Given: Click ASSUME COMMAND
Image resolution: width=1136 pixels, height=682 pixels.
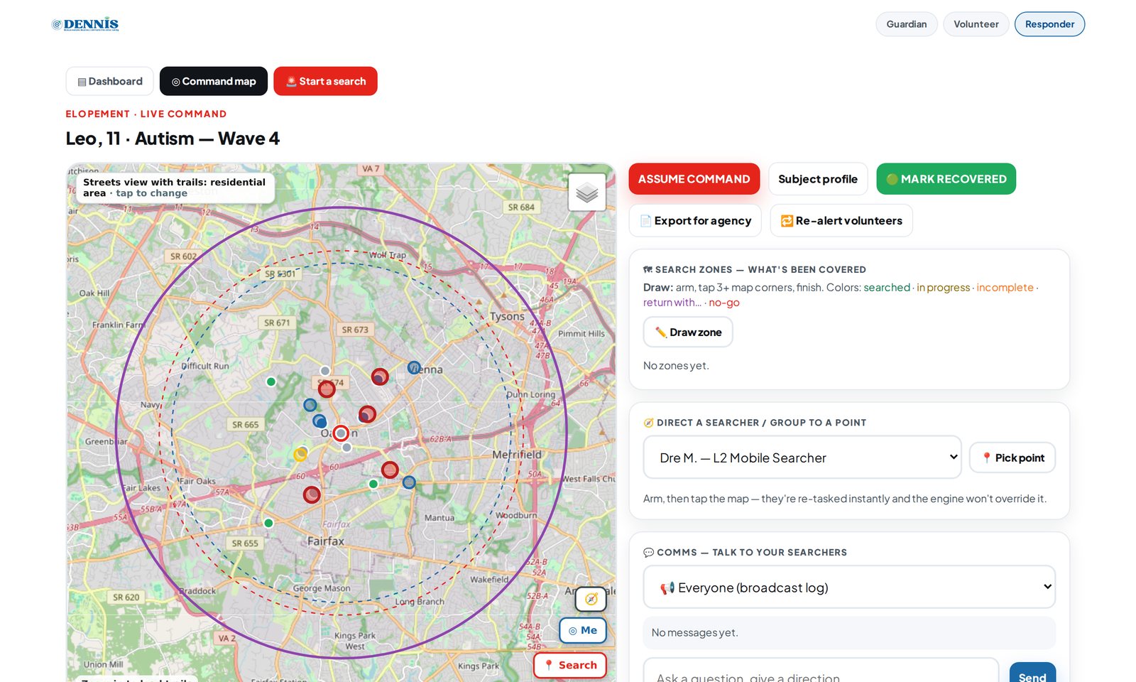Looking at the screenshot, I should tap(694, 179).
